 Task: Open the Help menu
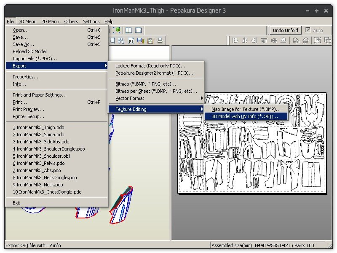[109, 22]
